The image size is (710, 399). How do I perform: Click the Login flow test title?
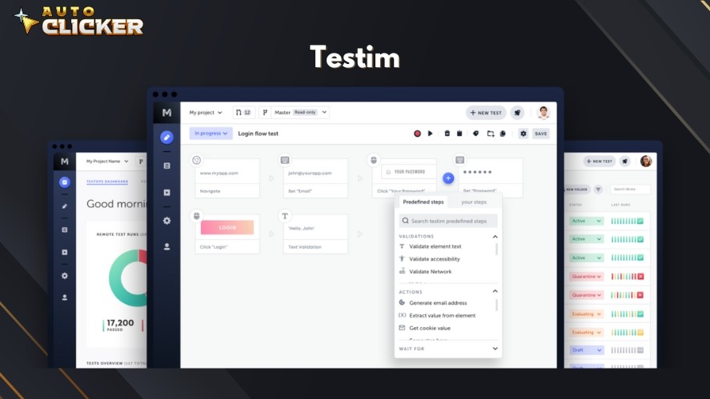pyautogui.click(x=258, y=134)
